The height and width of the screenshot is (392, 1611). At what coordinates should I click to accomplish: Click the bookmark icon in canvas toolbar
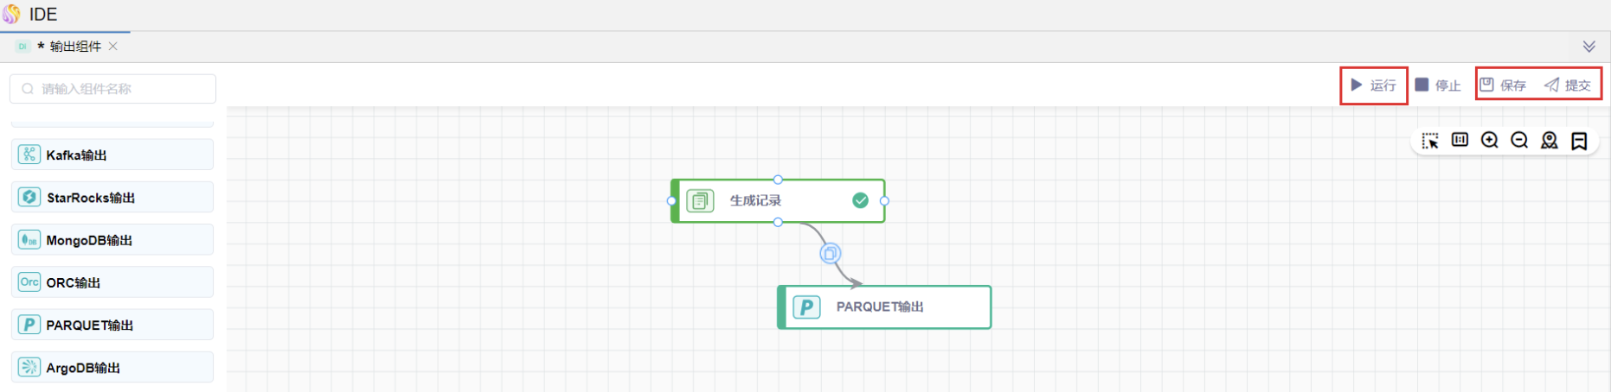[x=1579, y=141]
